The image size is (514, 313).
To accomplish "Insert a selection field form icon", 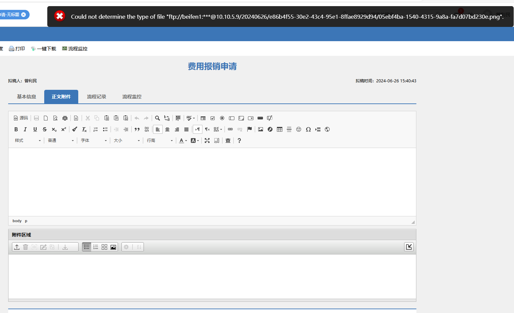I will 251,118.
